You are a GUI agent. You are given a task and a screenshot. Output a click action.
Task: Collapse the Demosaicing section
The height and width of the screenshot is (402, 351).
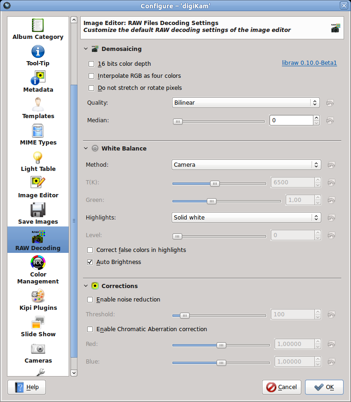(86, 49)
